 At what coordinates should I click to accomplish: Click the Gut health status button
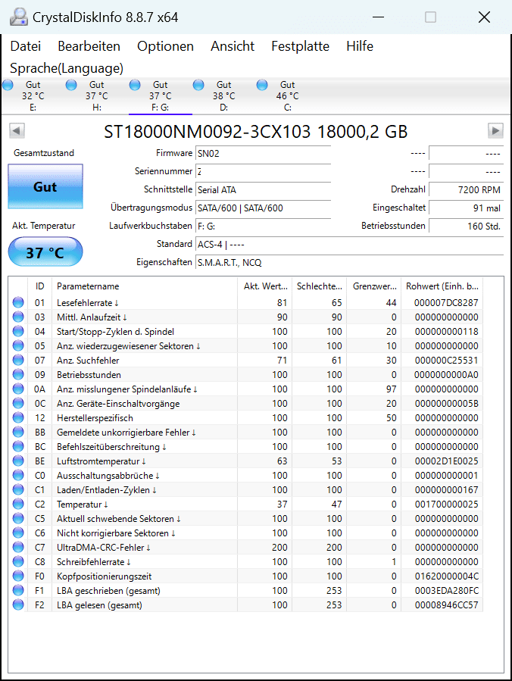click(x=45, y=187)
